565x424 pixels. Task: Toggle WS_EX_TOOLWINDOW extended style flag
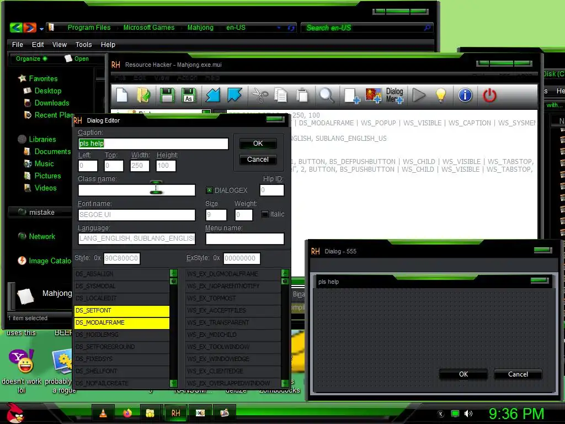point(233,347)
